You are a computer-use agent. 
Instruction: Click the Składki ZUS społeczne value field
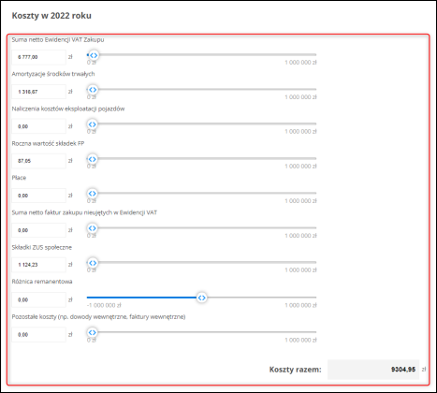tap(39, 265)
